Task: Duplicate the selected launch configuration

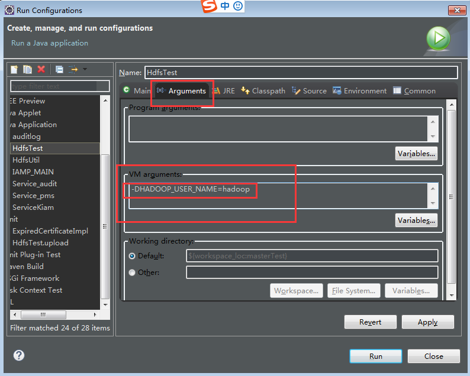Action: [28, 69]
